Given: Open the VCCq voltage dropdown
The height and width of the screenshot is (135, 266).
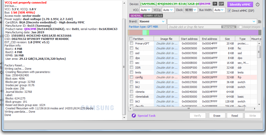Looking at the screenshot, I should click(x=168, y=10).
